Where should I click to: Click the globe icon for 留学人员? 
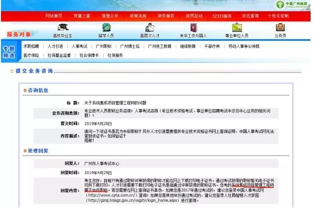coord(107,28)
